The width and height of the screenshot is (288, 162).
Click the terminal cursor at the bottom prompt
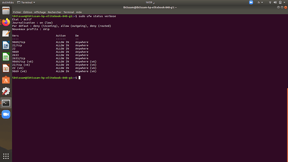click(x=80, y=78)
